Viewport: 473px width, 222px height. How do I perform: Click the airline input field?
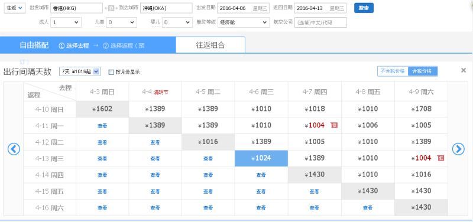[320, 22]
